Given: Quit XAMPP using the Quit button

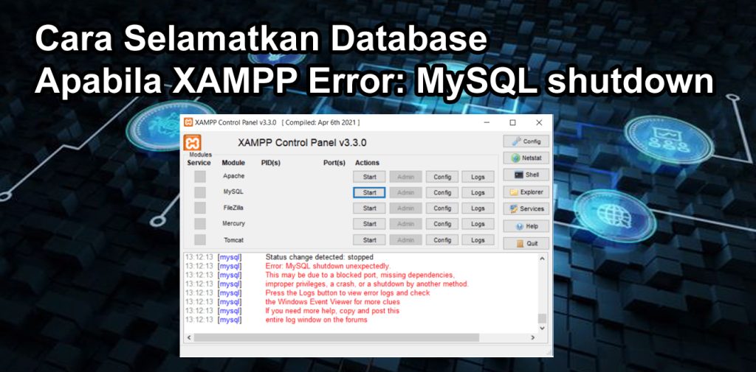Looking at the screenshot, I should click(526, 243).
